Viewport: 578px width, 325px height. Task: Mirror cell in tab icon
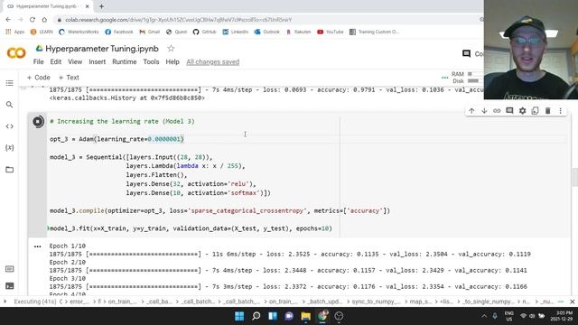pos(535,110)
